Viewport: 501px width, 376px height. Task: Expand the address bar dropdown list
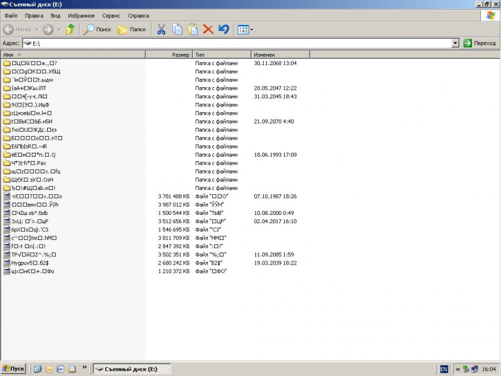pos(455,43)
